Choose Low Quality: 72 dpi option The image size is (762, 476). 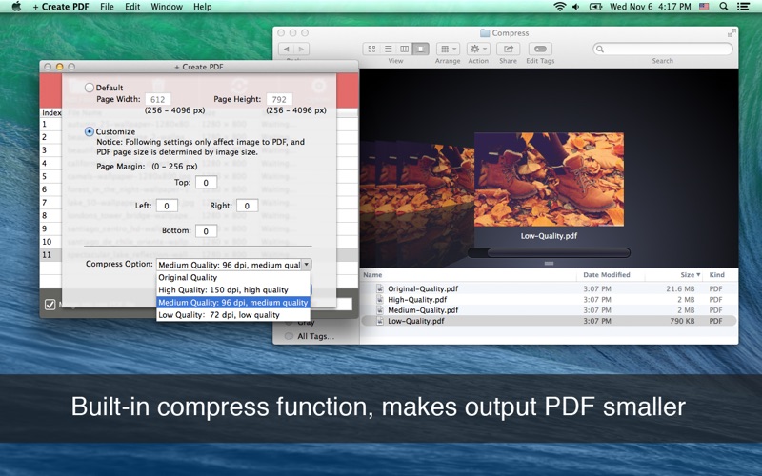(233, 315)
